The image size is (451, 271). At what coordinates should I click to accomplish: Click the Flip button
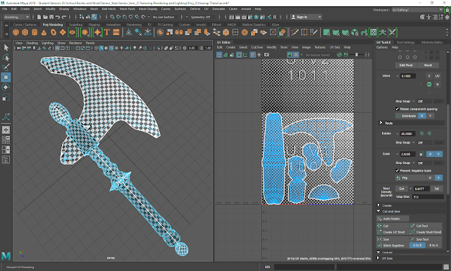click(410, 178)
